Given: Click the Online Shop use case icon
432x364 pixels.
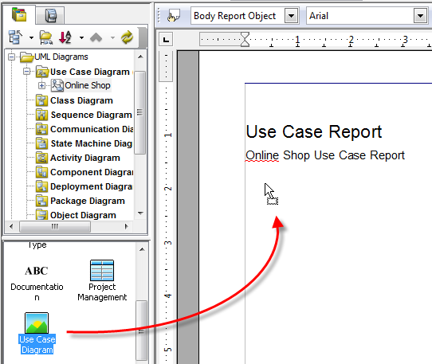Looking at the screenshot, I should pos(57,85).
